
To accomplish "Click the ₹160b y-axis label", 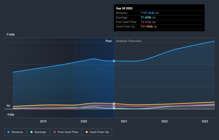I will tap(10, 34).
